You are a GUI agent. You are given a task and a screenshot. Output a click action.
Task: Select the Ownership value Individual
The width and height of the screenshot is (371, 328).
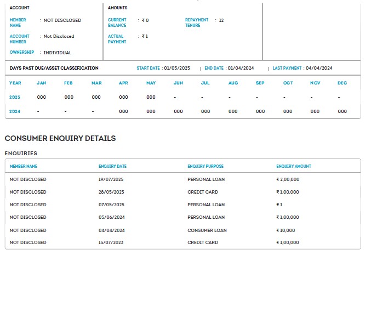click(x=58, y=53)
